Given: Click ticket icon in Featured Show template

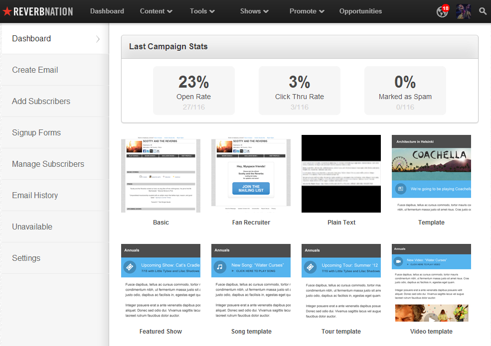Looking at the screenshot, I should coord(130,267).
